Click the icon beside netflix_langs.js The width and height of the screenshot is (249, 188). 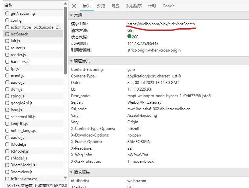coord(7,131)
